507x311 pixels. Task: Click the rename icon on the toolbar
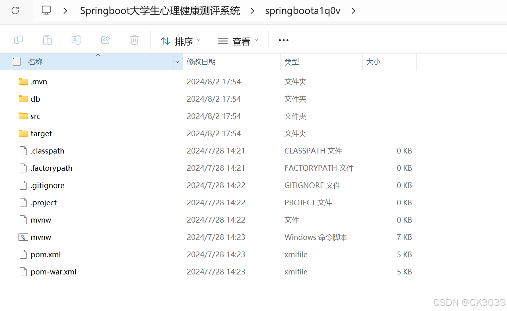[x=76, y=40]
